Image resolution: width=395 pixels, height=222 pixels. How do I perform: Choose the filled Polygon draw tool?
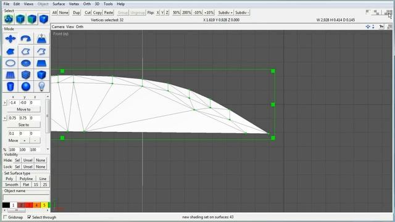10,51
